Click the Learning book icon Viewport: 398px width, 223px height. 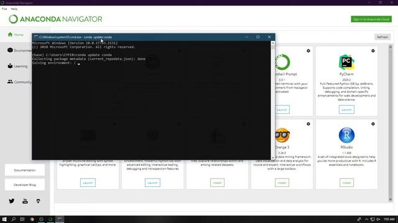10,66
